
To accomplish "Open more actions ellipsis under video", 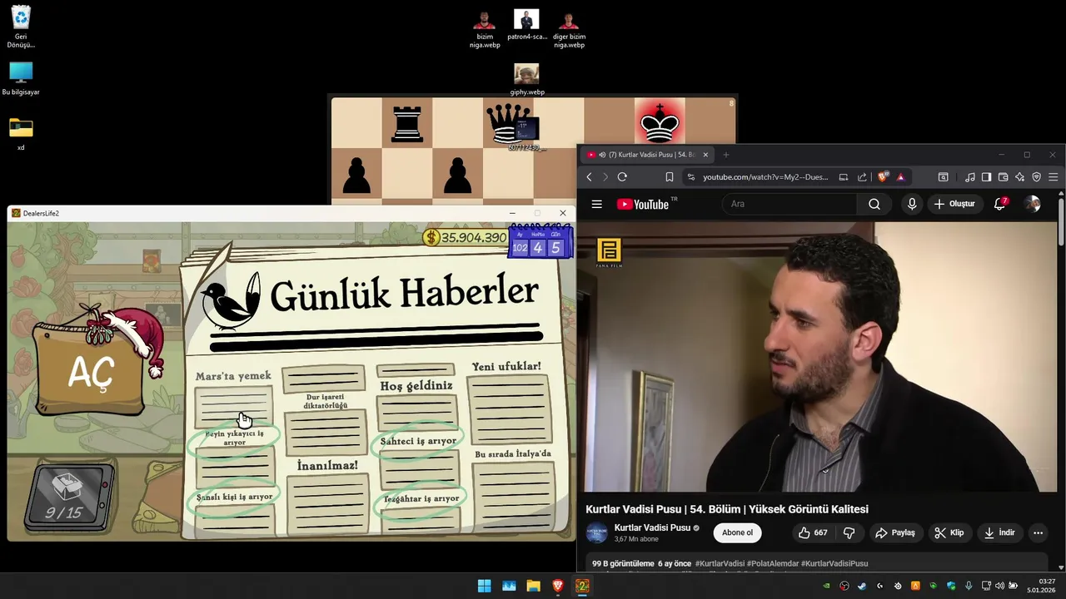I will click(x=1038, y=532).
